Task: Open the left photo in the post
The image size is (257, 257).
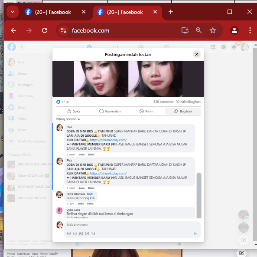Action: tap(101, 79)
